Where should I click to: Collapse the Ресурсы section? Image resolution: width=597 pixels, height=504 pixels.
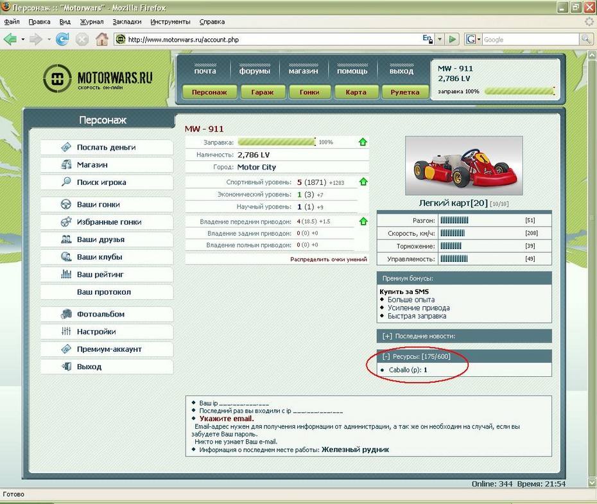(x=386, y=356)
